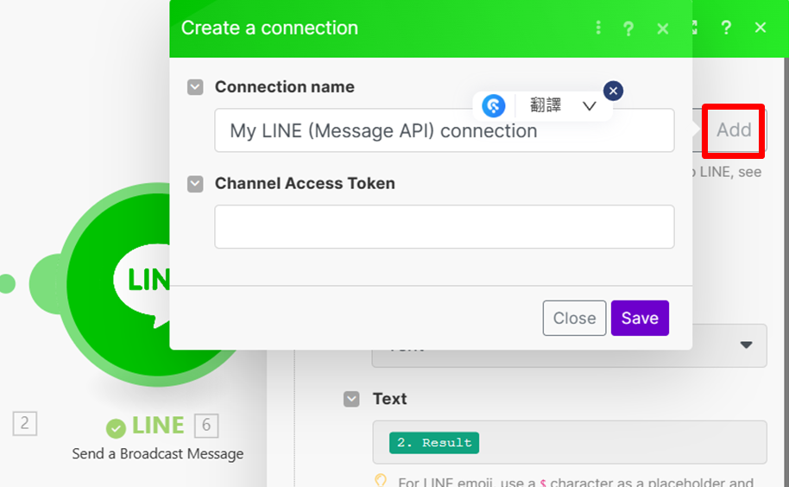Viewport: 789px width, 487px height.
Task: Click the Channel Access Token input field
Action: click(x=444, y=227)
